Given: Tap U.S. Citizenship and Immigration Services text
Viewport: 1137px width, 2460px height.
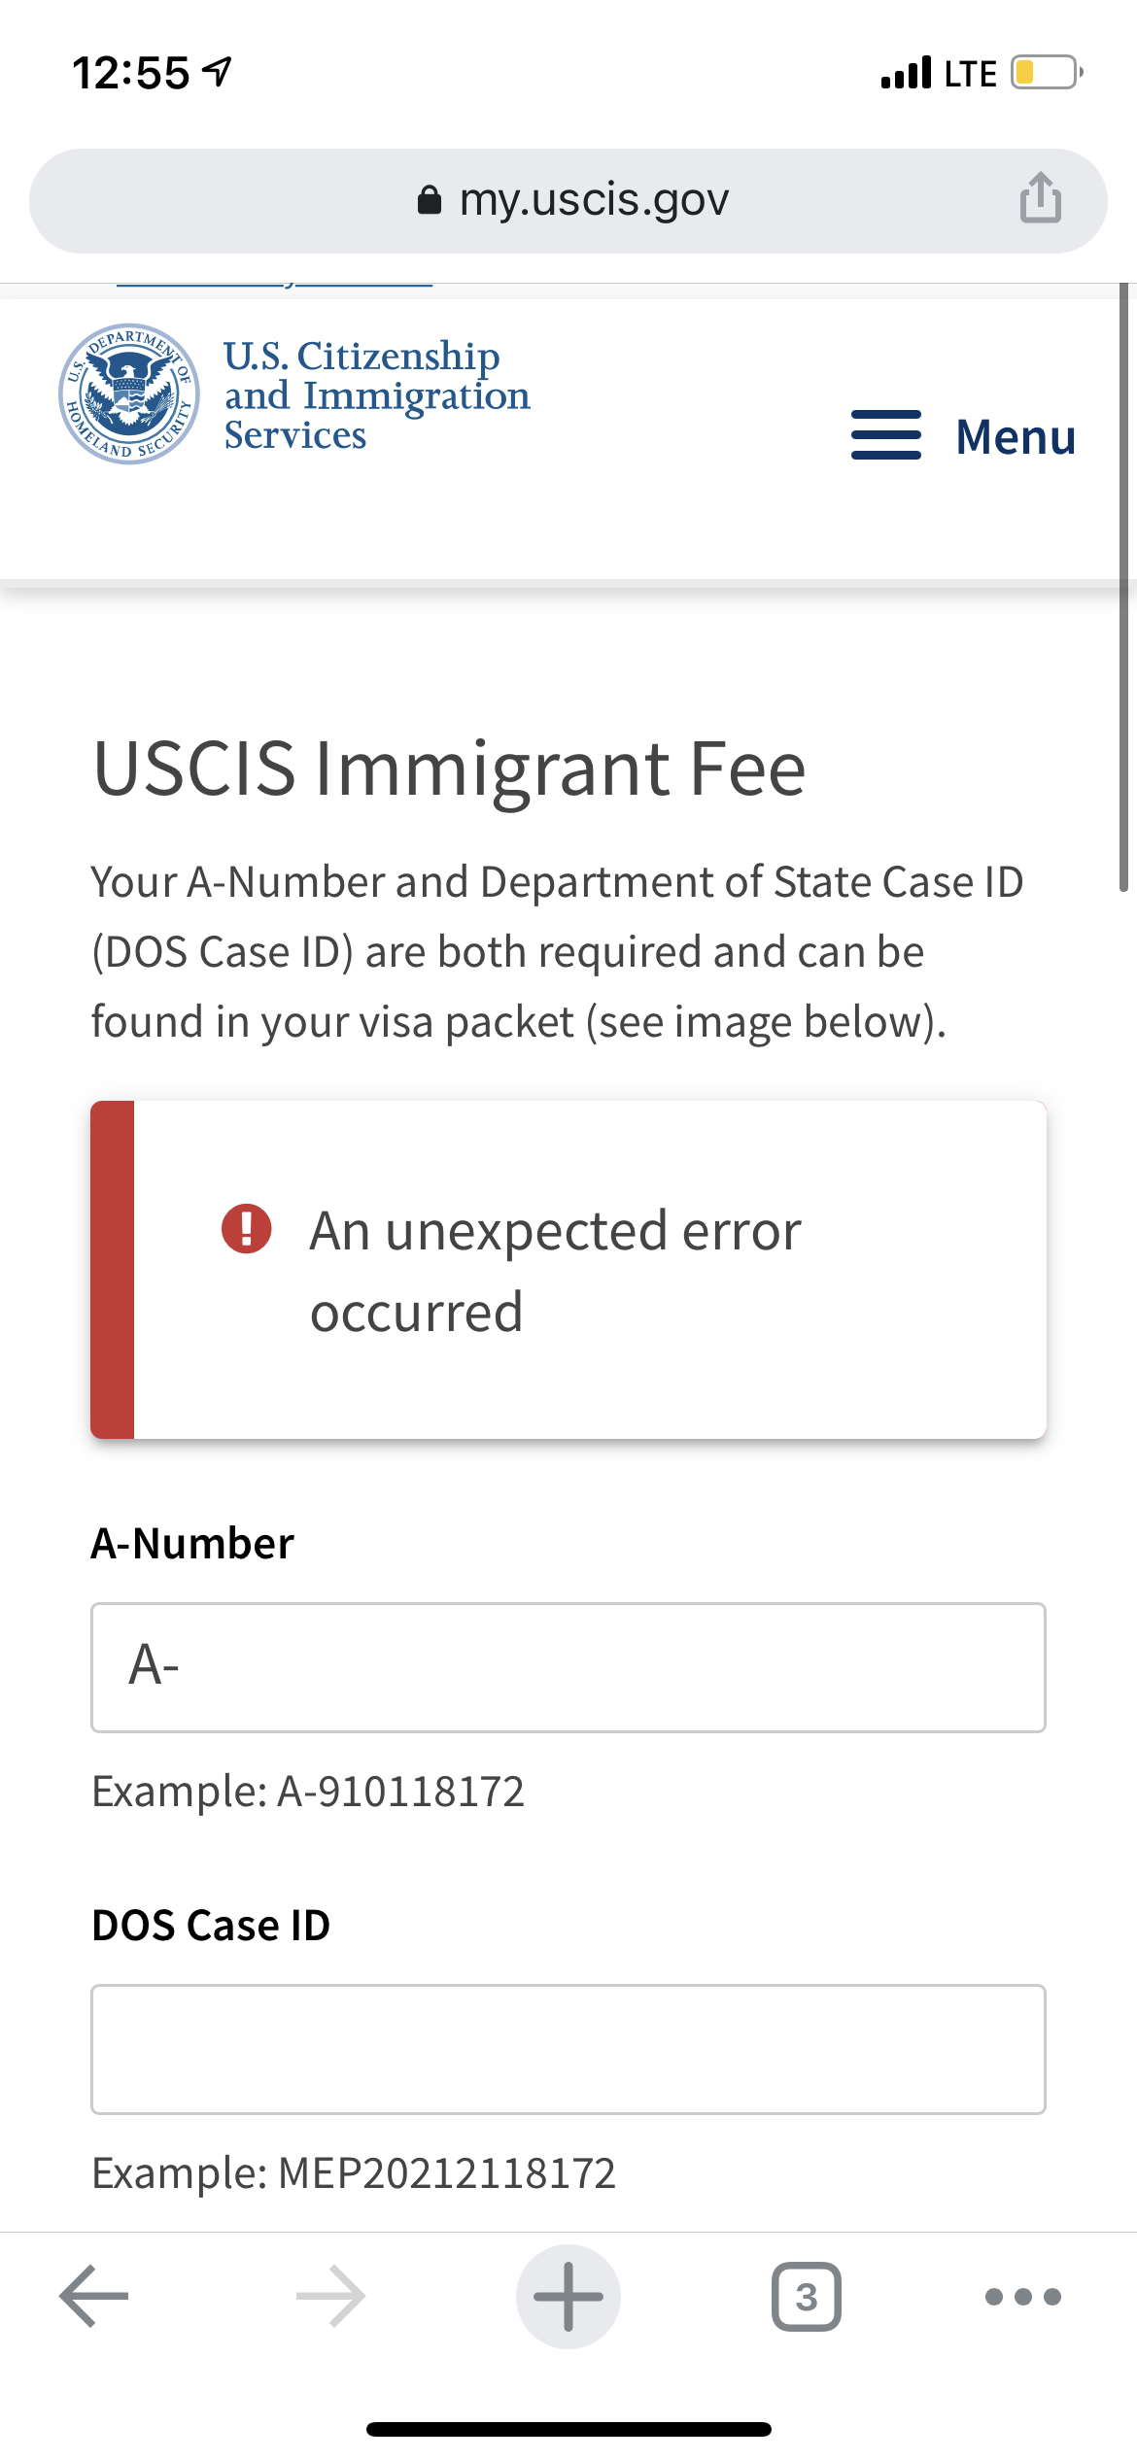Looking at the screenshot, I should click(x=377, y=394).
